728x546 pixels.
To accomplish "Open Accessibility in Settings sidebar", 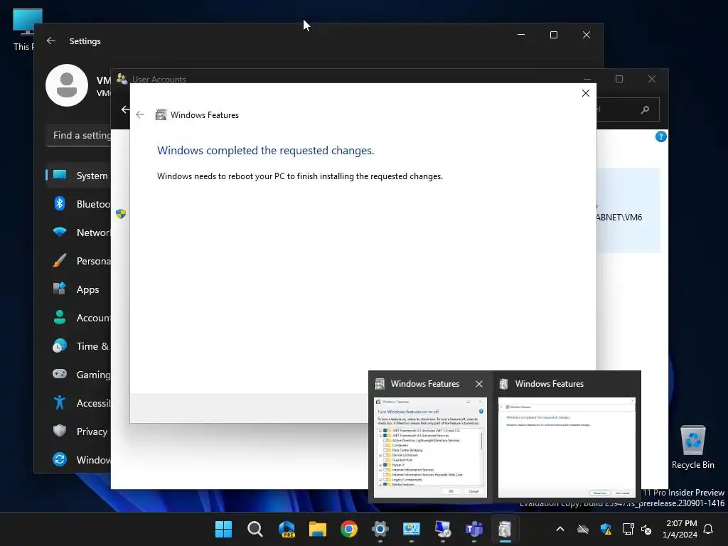I will click(79, 403).
